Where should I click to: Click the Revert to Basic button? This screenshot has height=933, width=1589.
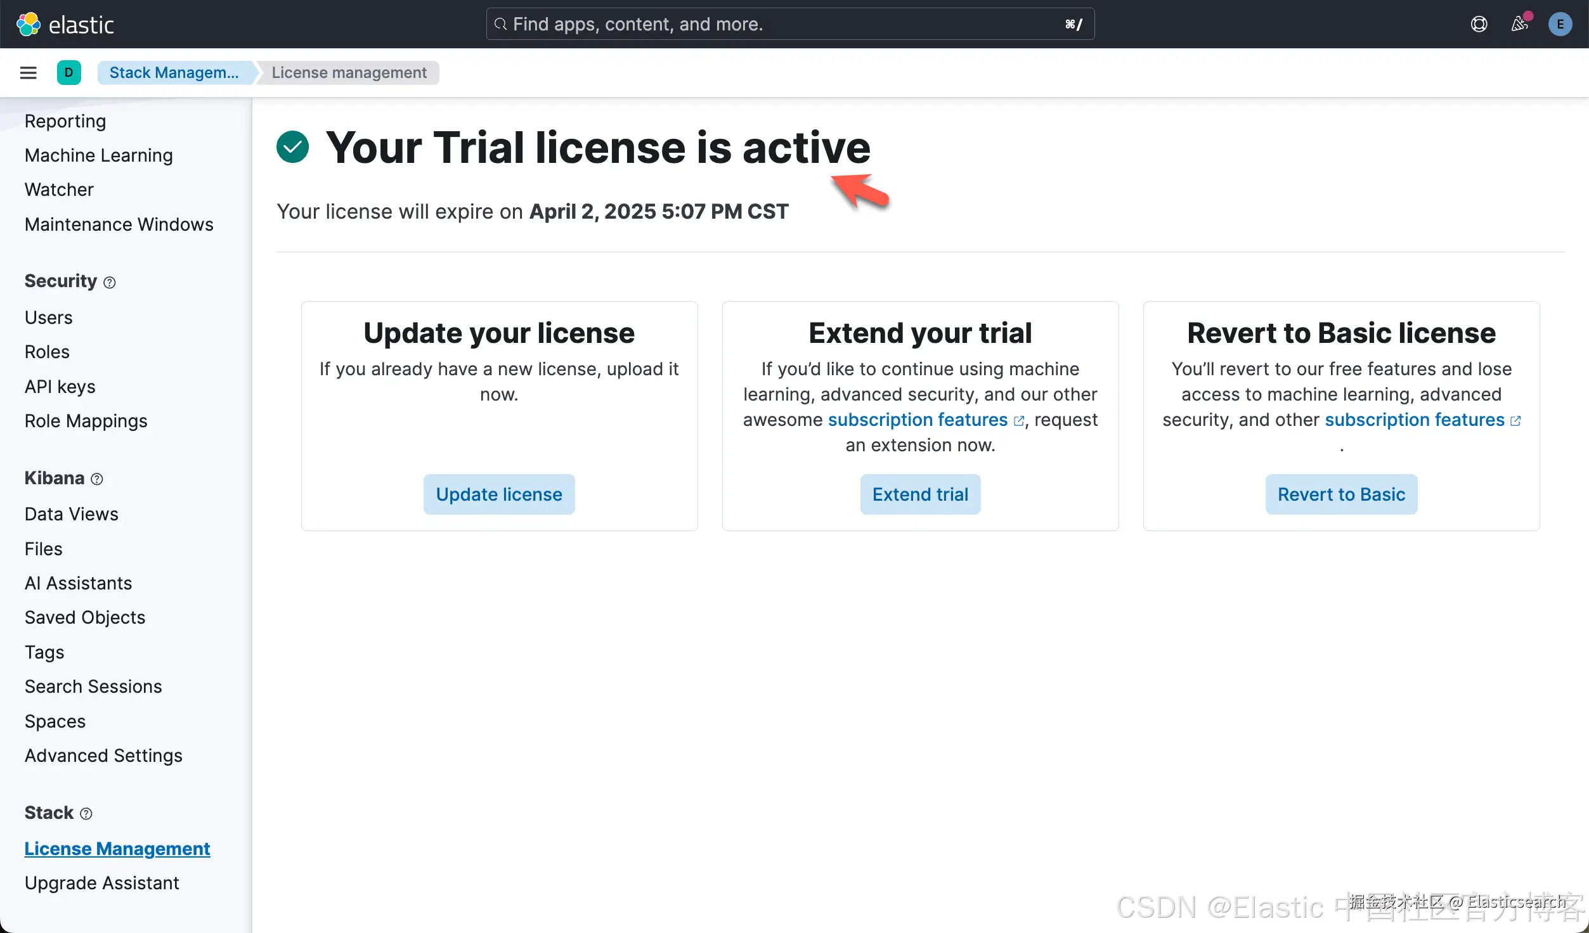[x=1341, y=494]
